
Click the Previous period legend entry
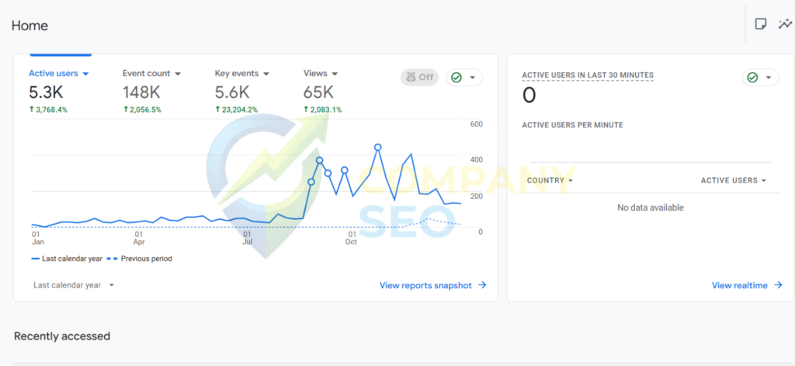[141, 259]
